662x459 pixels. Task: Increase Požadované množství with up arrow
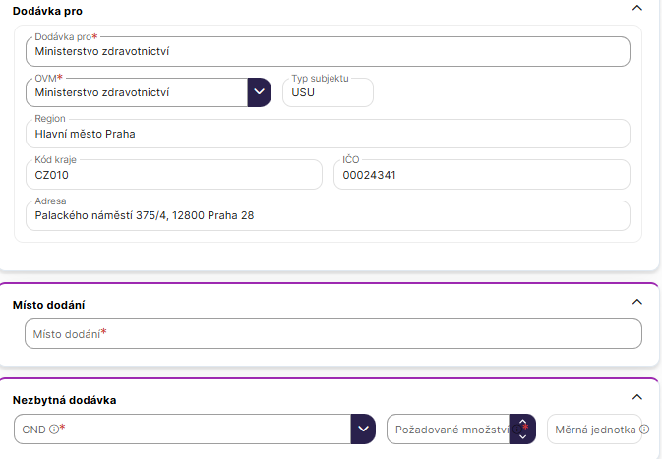coord(522,423)
